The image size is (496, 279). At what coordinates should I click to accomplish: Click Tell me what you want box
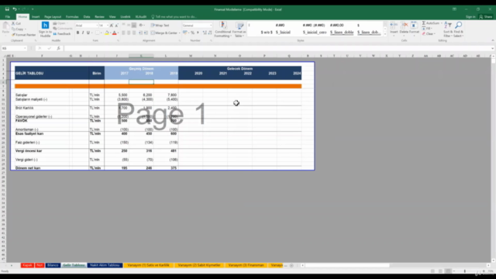click(174, 17)
